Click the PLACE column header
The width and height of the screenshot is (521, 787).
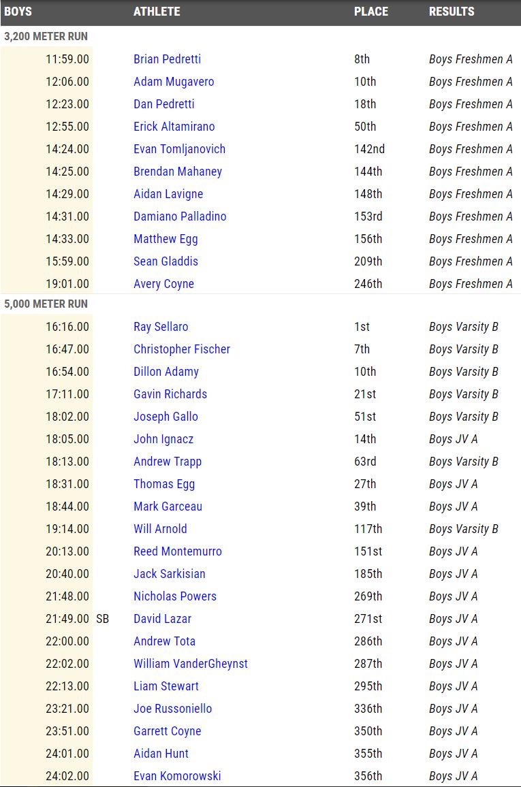[371, 12]
